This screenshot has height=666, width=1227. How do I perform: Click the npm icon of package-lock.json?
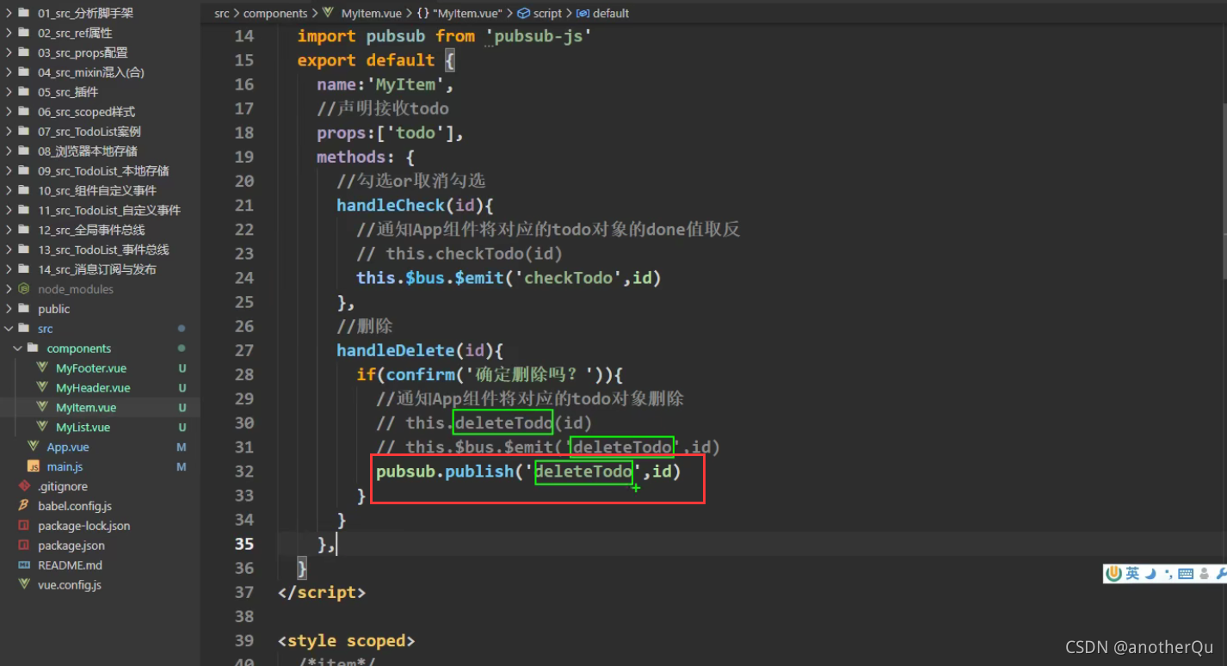coord(24,526)
